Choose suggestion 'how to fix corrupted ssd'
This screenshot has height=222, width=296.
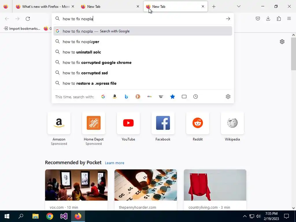point(143,73)
